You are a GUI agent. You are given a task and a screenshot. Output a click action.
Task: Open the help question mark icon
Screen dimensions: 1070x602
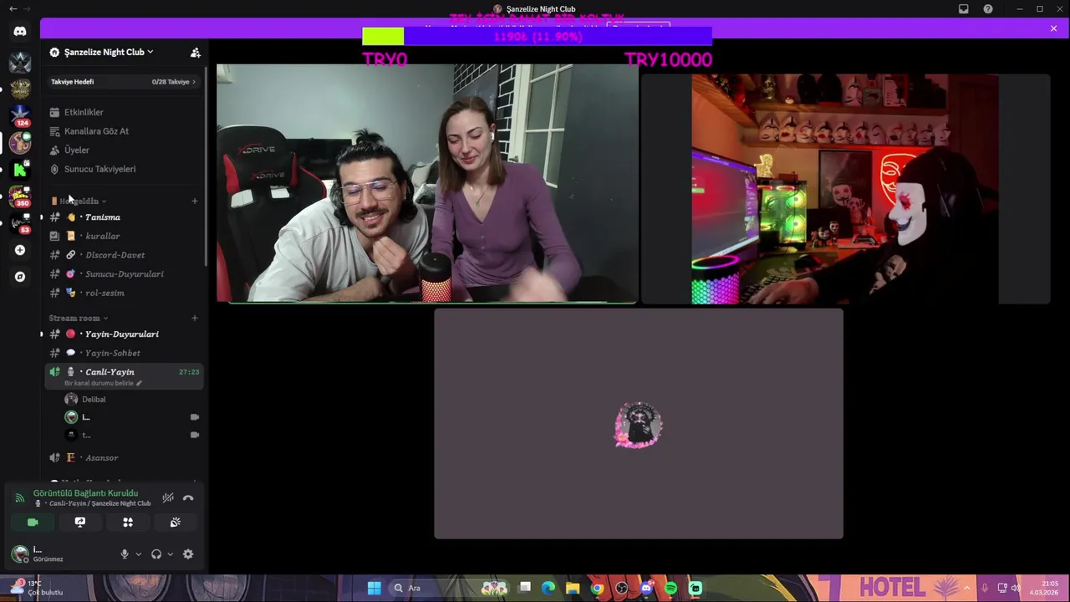988,8
